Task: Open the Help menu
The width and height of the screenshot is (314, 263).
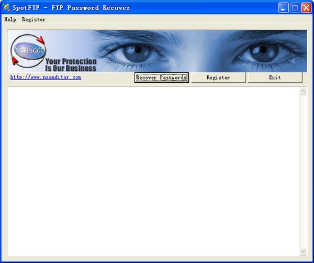Action: pos(10,19)
